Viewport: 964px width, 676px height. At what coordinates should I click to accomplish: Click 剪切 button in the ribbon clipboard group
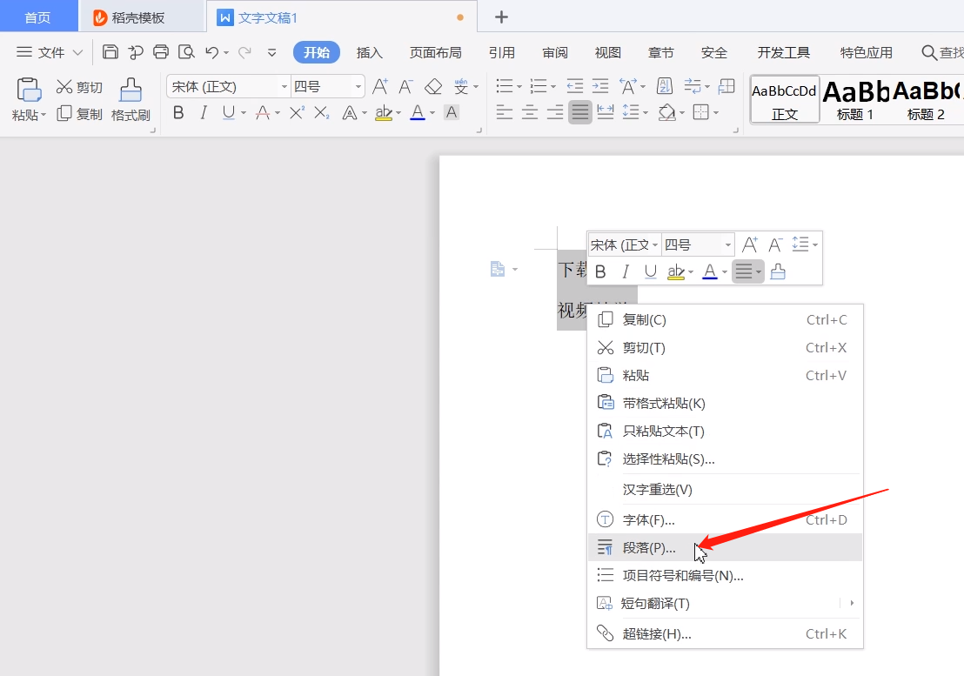click(79, 87)
